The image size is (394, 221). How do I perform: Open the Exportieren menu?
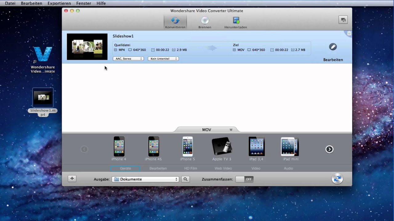[59, 3]
